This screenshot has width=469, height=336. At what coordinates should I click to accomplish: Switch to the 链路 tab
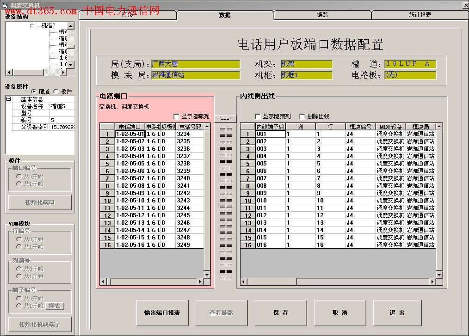click(x=322, y=15)
